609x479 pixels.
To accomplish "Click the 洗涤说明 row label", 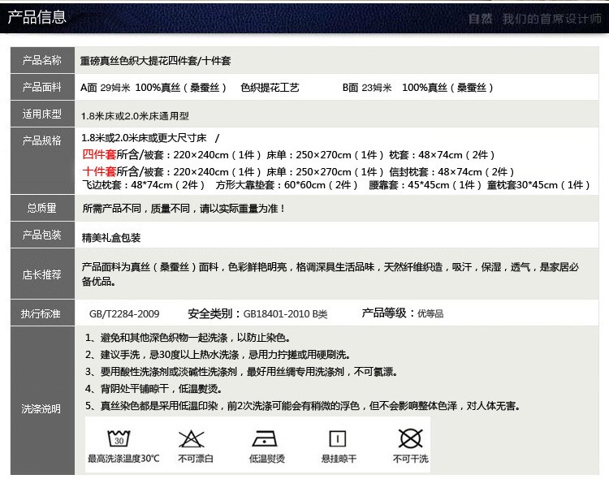I will pyautogui.click(x=41, y=408).
